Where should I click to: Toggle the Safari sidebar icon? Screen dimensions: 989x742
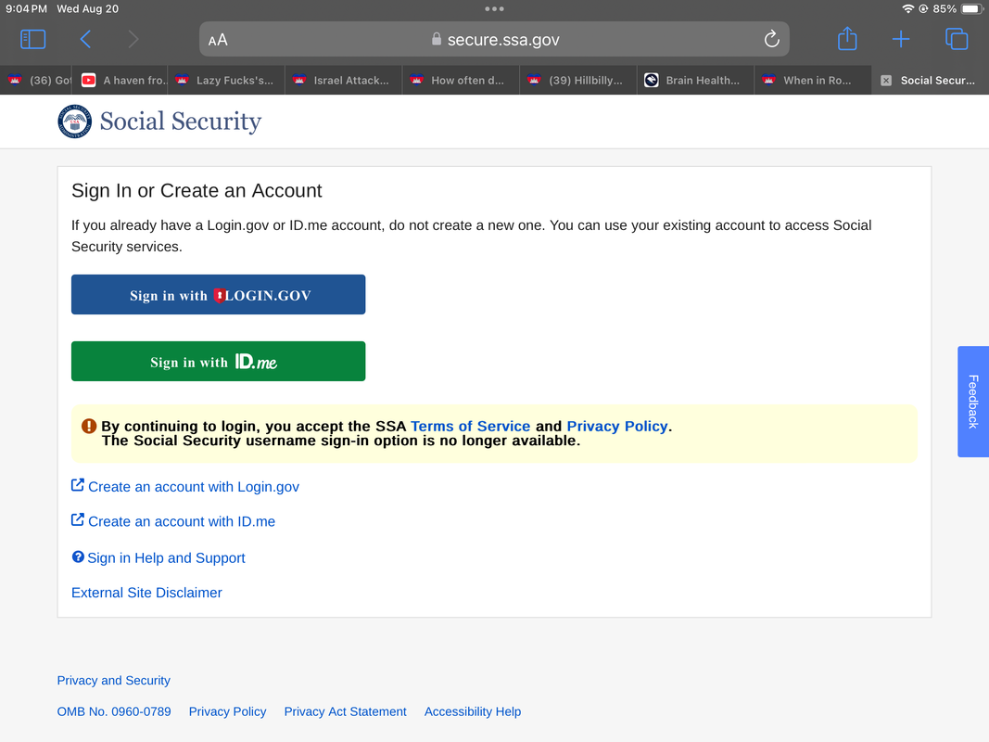[x=32, y=39]
